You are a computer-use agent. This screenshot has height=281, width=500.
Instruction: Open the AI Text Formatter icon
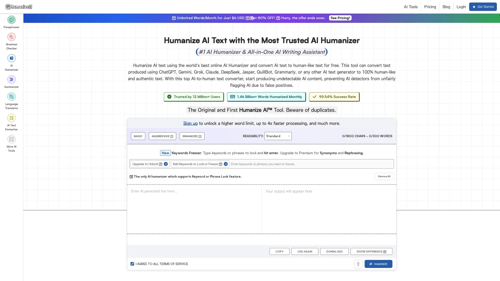coord(11,118)
